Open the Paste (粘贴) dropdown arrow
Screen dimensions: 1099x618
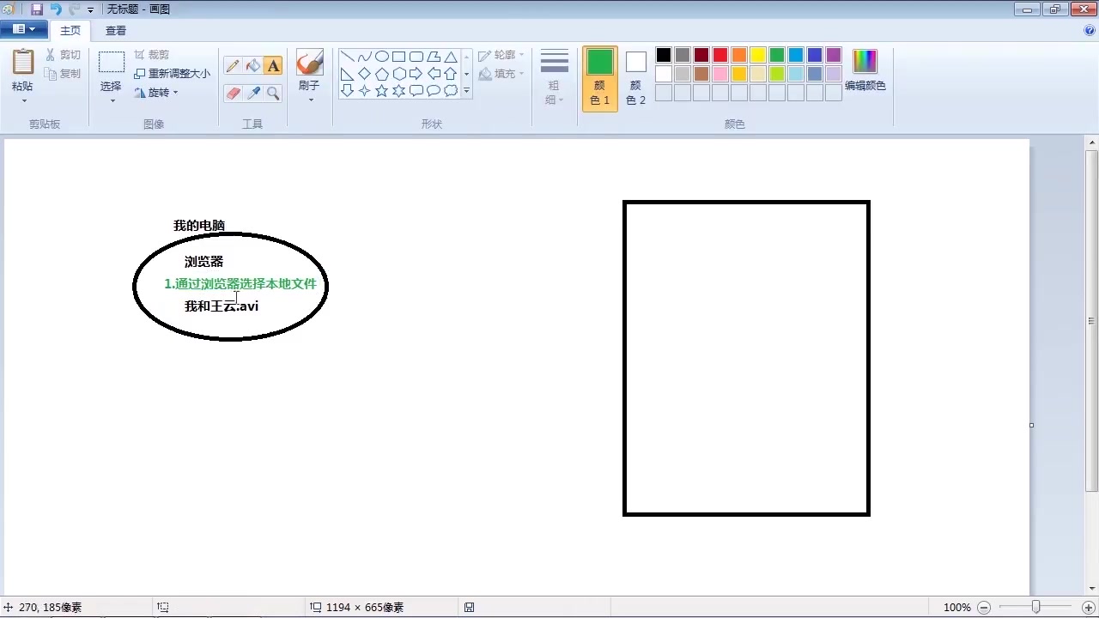(23, 101)
